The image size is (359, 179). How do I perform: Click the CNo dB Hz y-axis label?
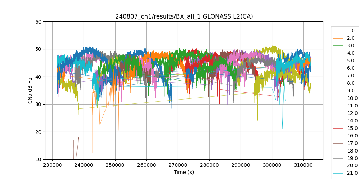(x=30, y=91)
